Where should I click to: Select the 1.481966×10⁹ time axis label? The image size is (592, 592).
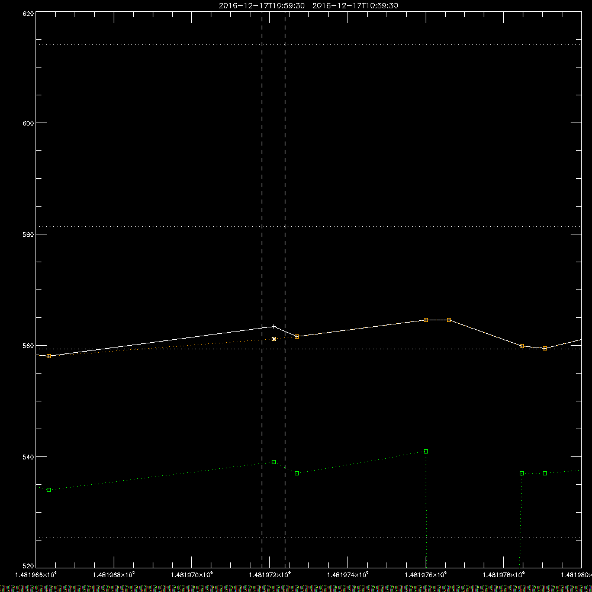(x=36, y=575)
